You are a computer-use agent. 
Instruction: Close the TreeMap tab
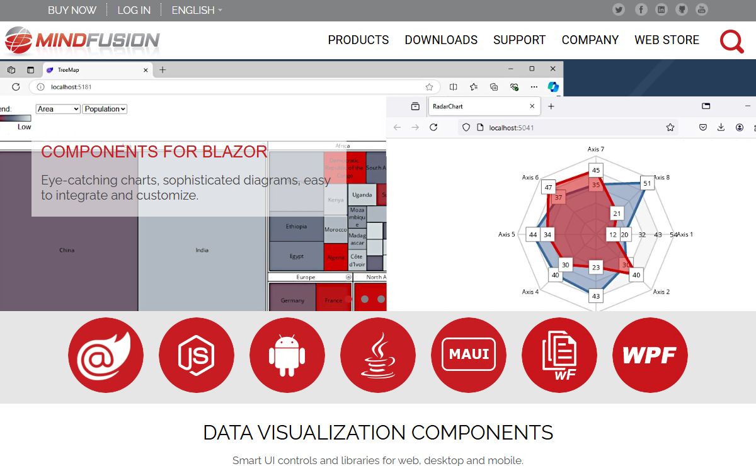[x=146, y=70]
